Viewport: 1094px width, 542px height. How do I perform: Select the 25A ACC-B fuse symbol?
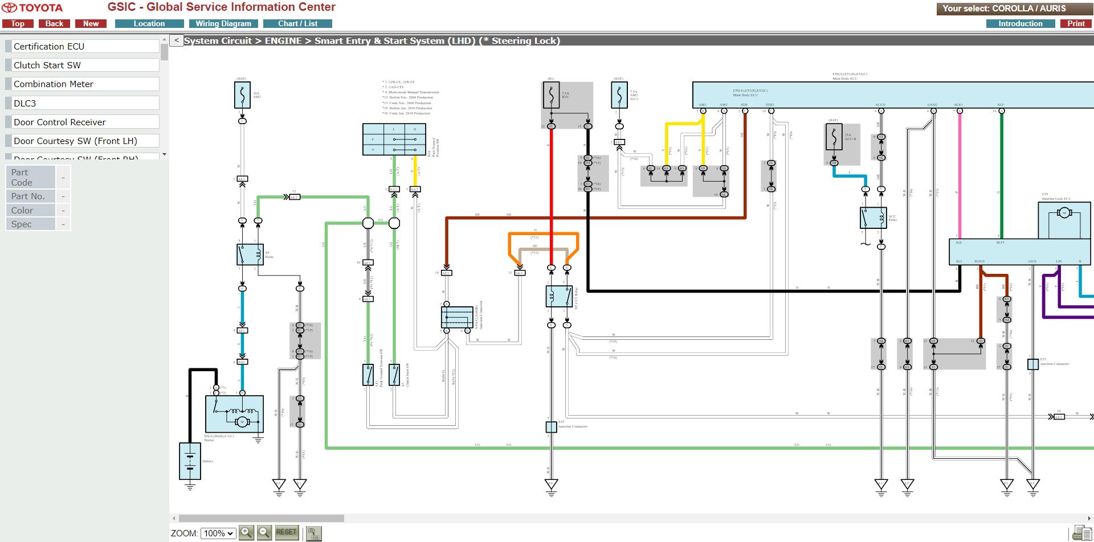(834, 137)
